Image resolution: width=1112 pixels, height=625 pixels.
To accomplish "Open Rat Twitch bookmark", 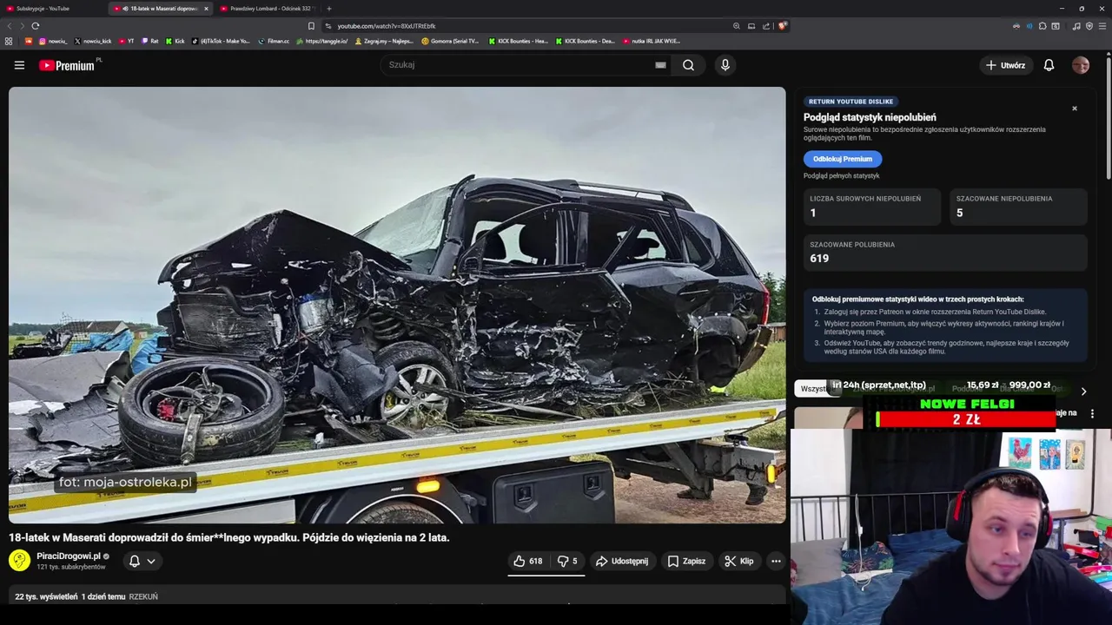I will (150, 41).
